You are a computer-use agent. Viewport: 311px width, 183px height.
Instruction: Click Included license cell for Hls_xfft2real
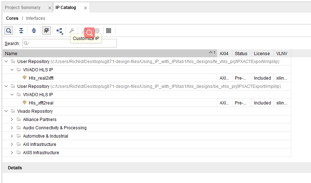coord(262,103)
